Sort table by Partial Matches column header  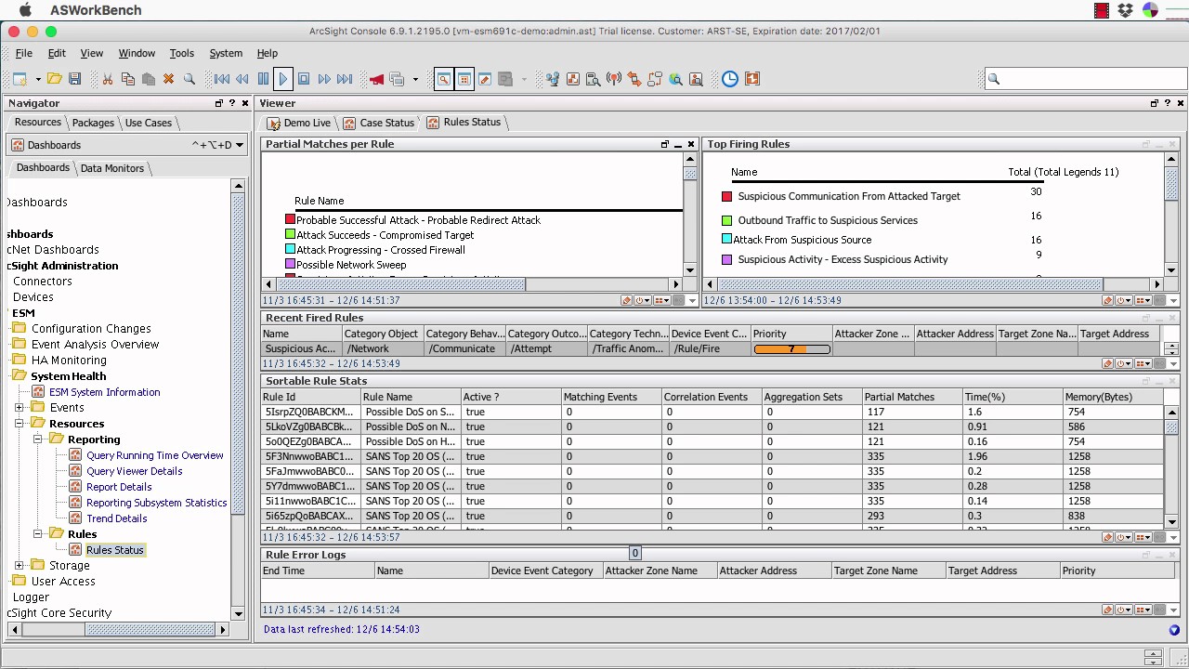(x=910, y=397)
